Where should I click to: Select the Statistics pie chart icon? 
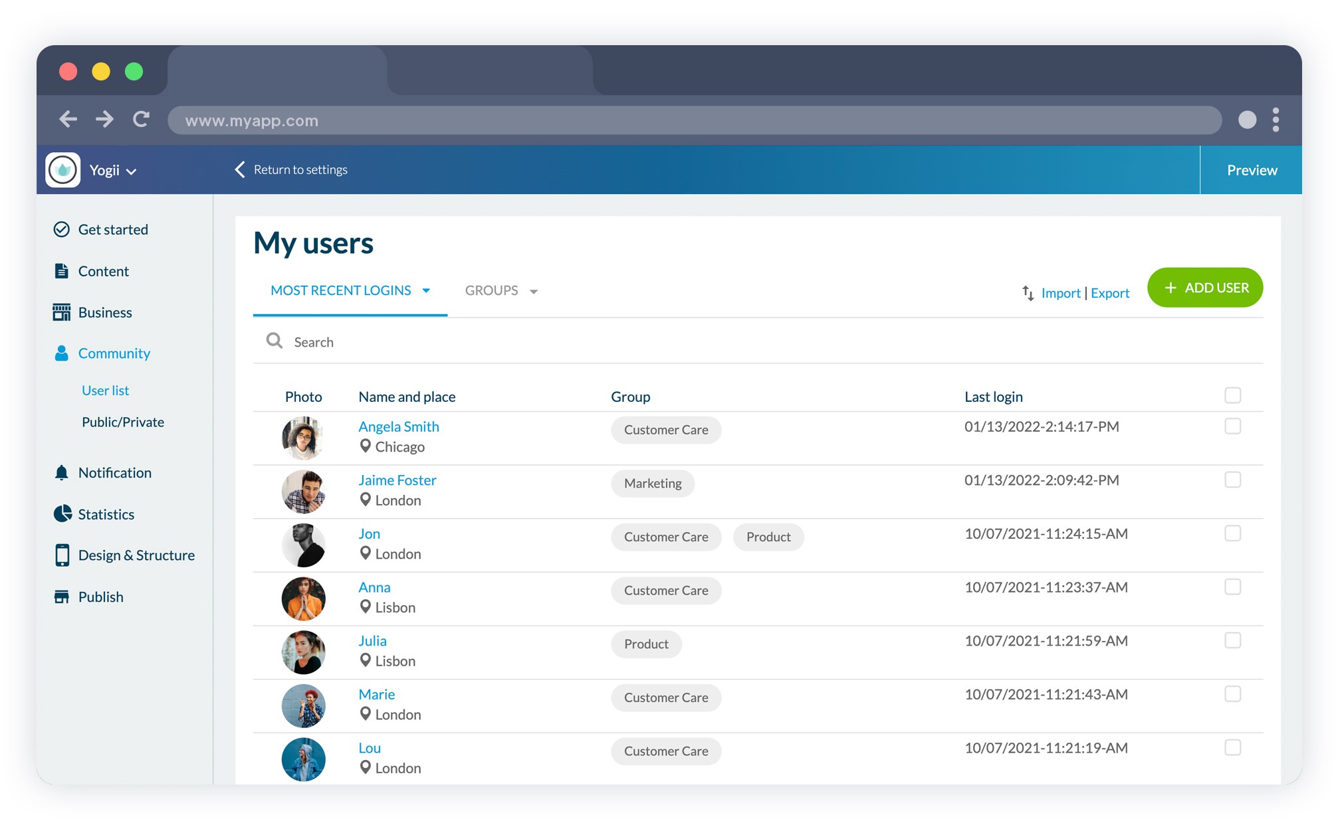click(x=61, y=513)
